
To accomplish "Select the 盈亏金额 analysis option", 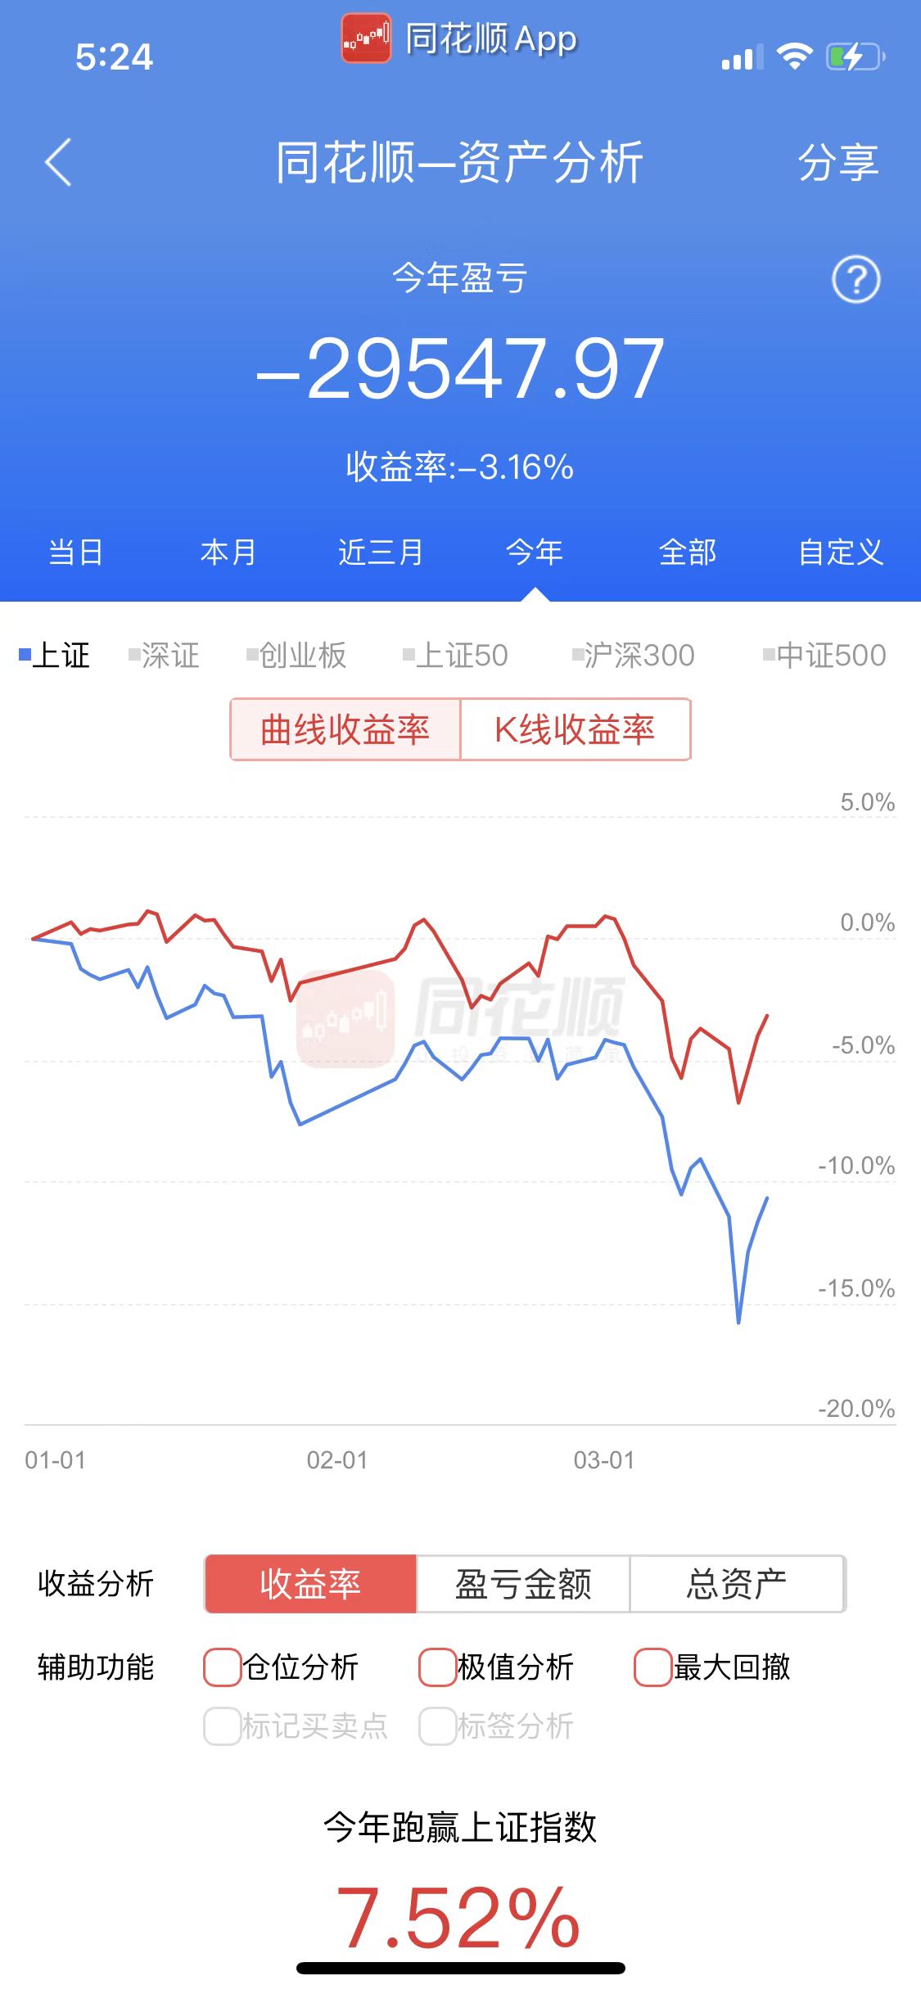I will click(x=523, y=1584).
